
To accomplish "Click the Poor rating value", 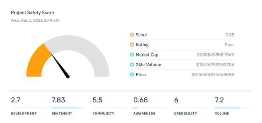I will click(x=229, y=45).
